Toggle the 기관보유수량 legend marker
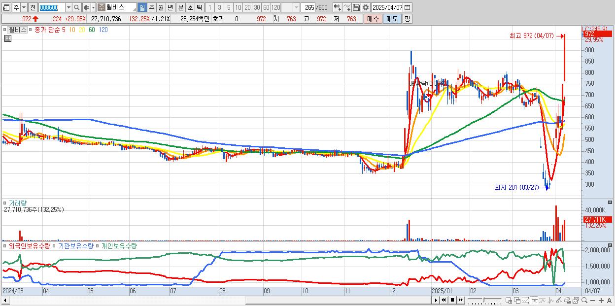This screenshot has height=306, width=615. [54, 245]
